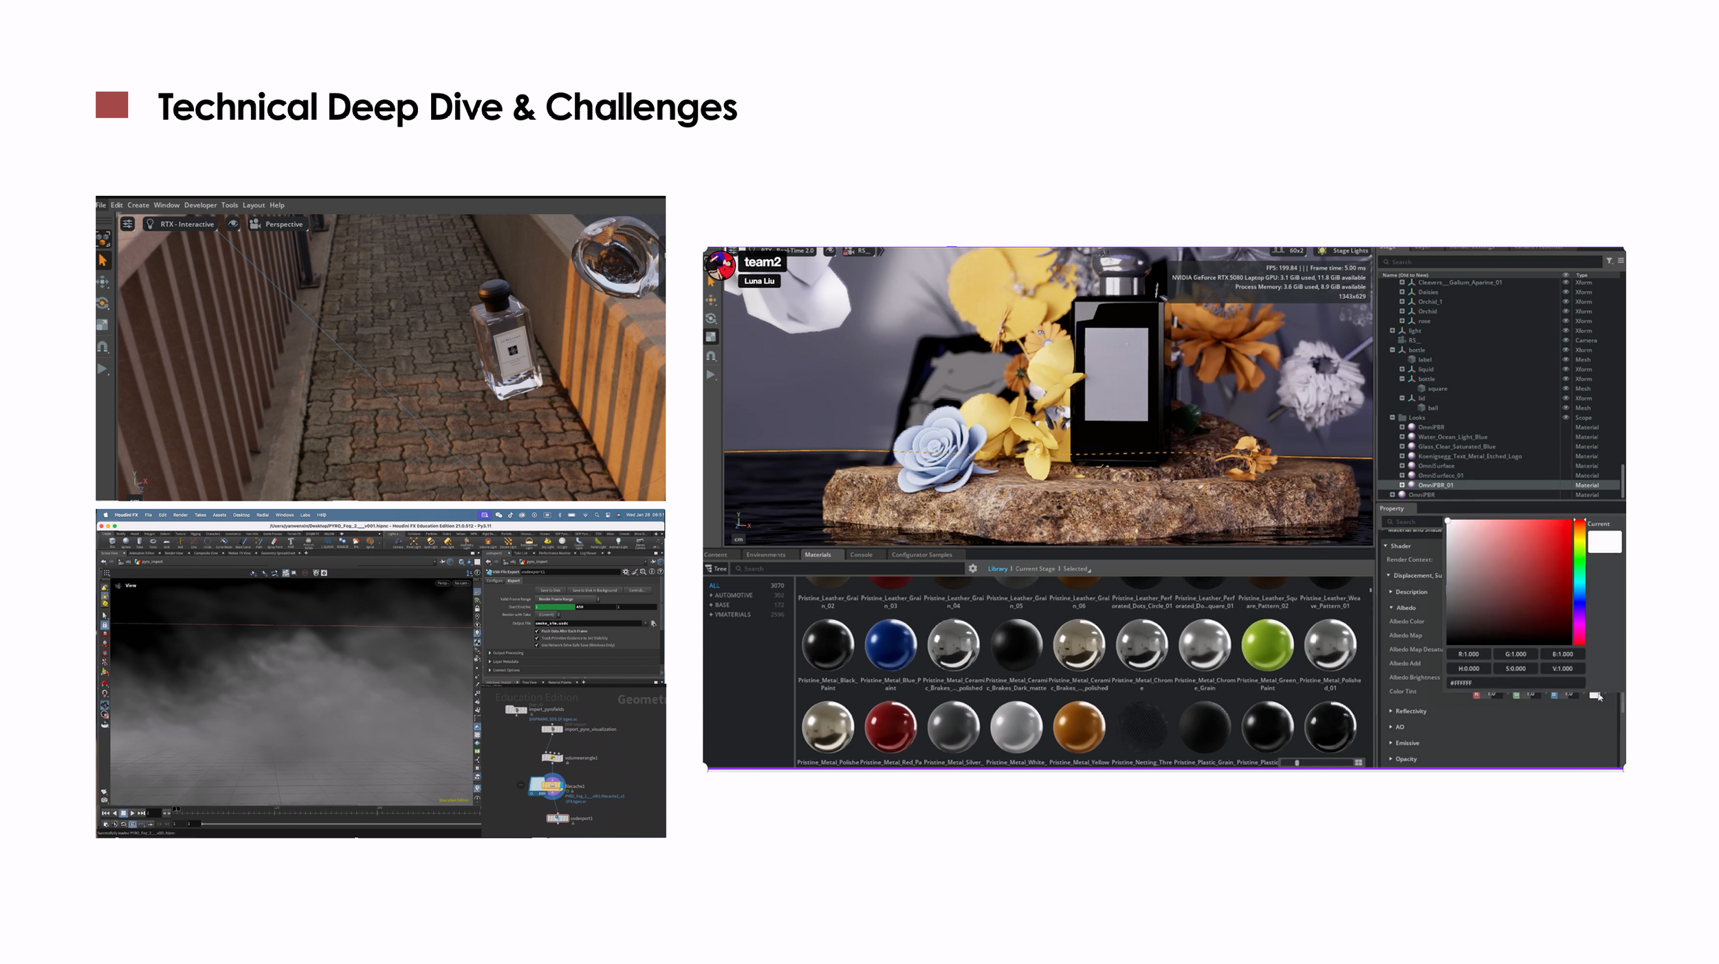This screenshot has height=964, width=1719.
Task: Expand the Output Processing section
Action: click(x=490, y=653)
